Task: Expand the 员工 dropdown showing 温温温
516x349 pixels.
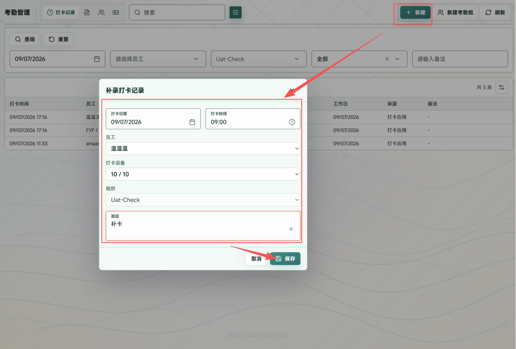Action: pos(203,149)
